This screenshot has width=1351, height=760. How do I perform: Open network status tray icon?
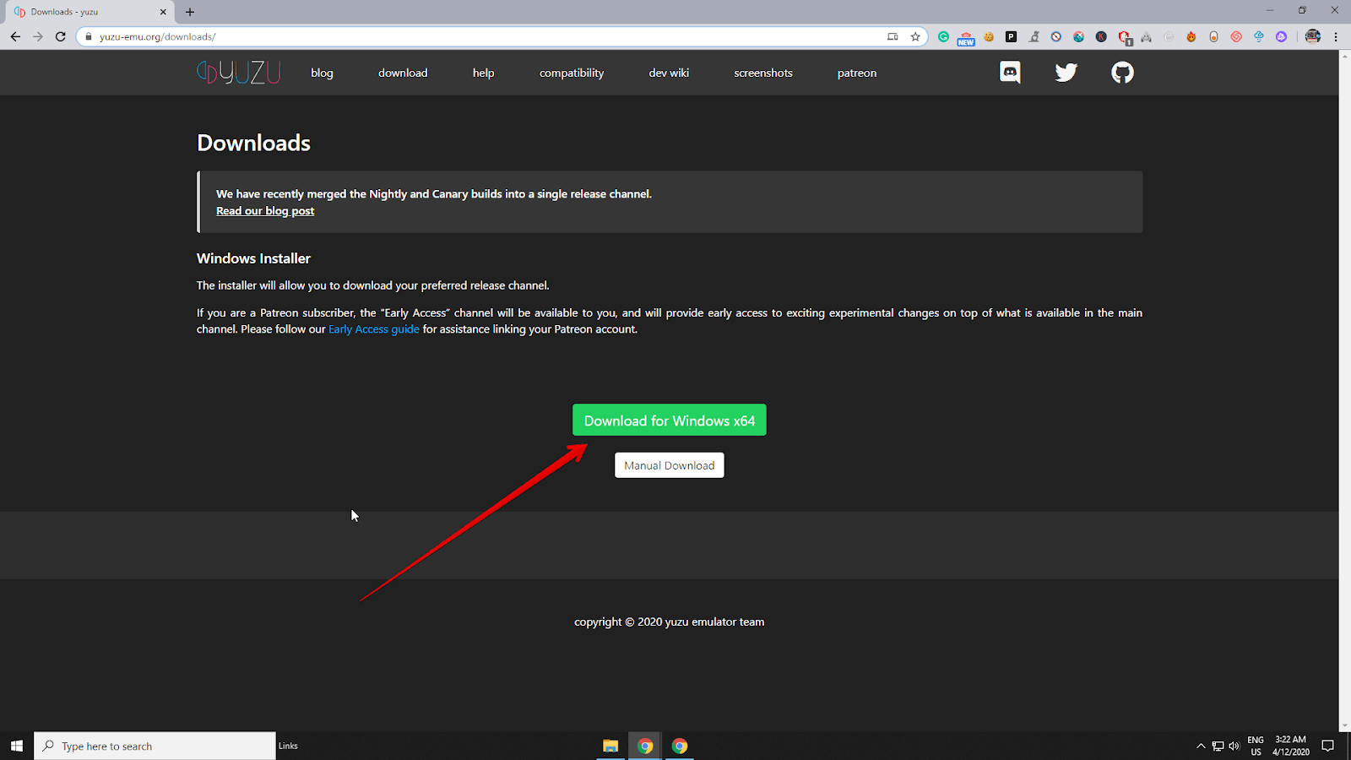click(x=1218, y=746)
